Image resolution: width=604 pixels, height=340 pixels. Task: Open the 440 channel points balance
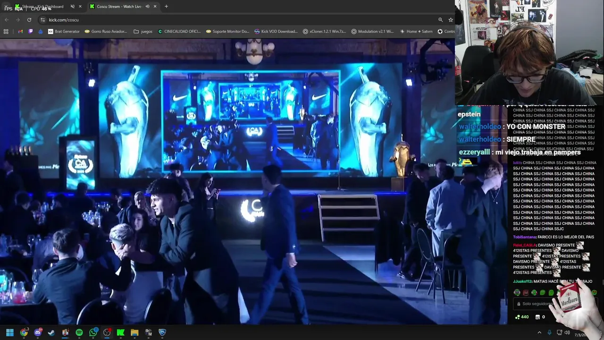click(522, 317)
